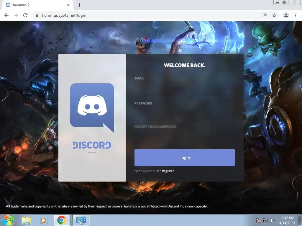302x226 pixels.
Task: Click the trademarks disclaimer footer text
Action: [107, 206]
